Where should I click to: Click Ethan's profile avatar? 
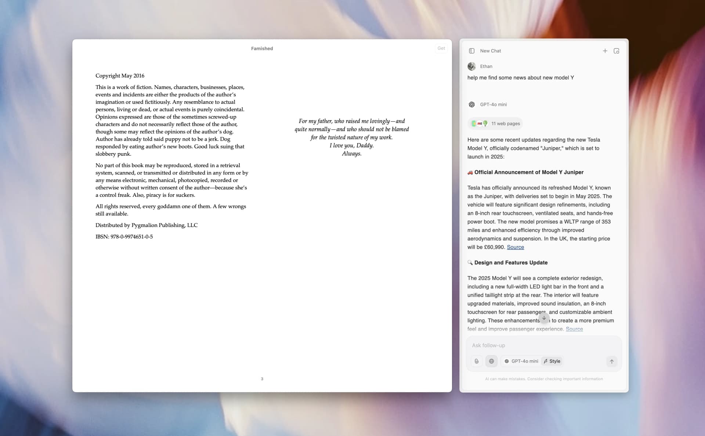coord(471,66)
